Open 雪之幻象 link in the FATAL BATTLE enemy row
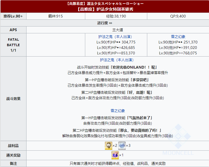The height and width of the screenshot is (167, 209). 178,37
